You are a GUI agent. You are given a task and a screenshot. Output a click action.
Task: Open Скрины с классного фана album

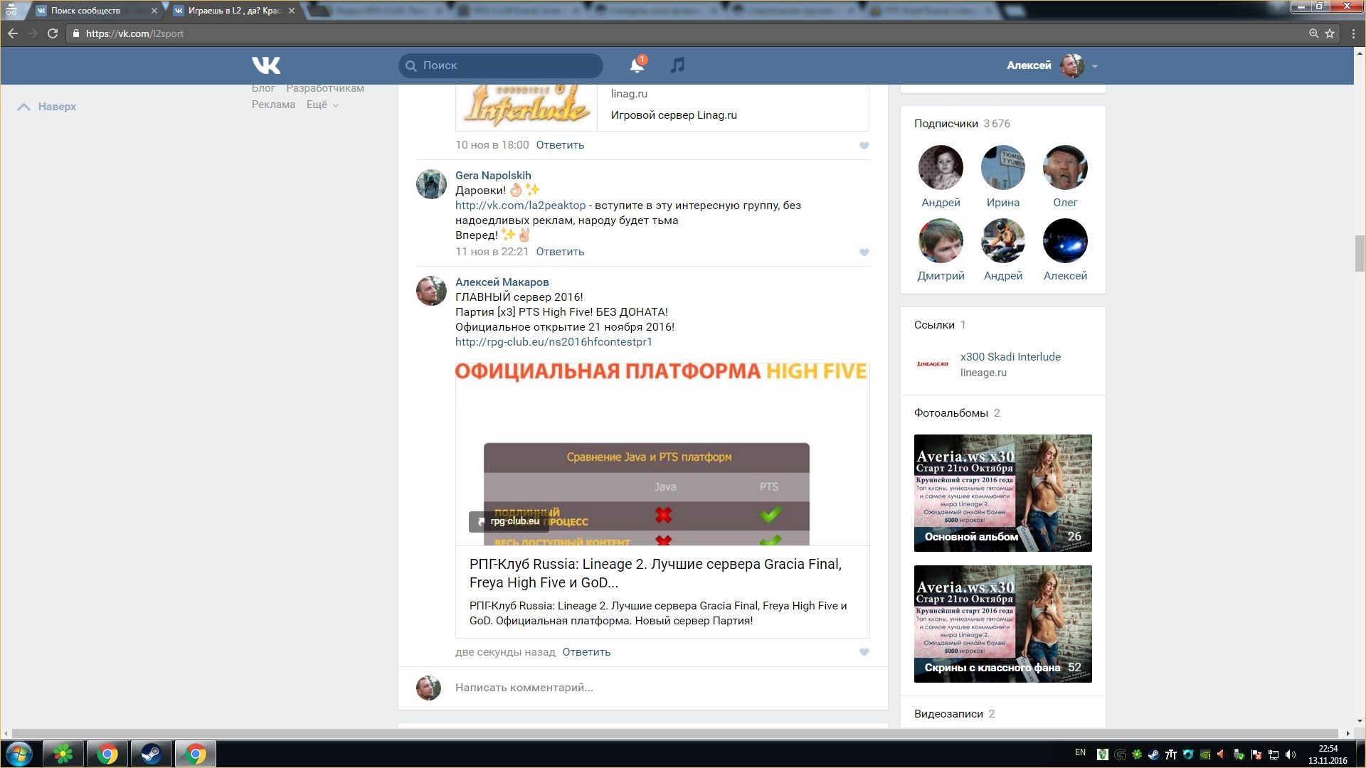pos(1003,624)
